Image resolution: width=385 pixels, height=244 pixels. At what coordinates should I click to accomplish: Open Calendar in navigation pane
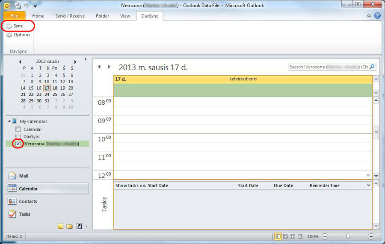(47, 188)
